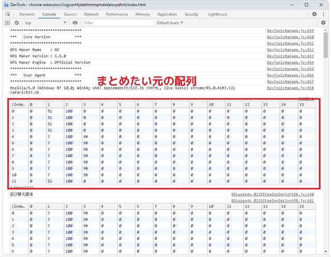Select 'RPG Maker Name : MZ' log line
The width and height of the screenshot is (331, 257).
coord(35,50)
